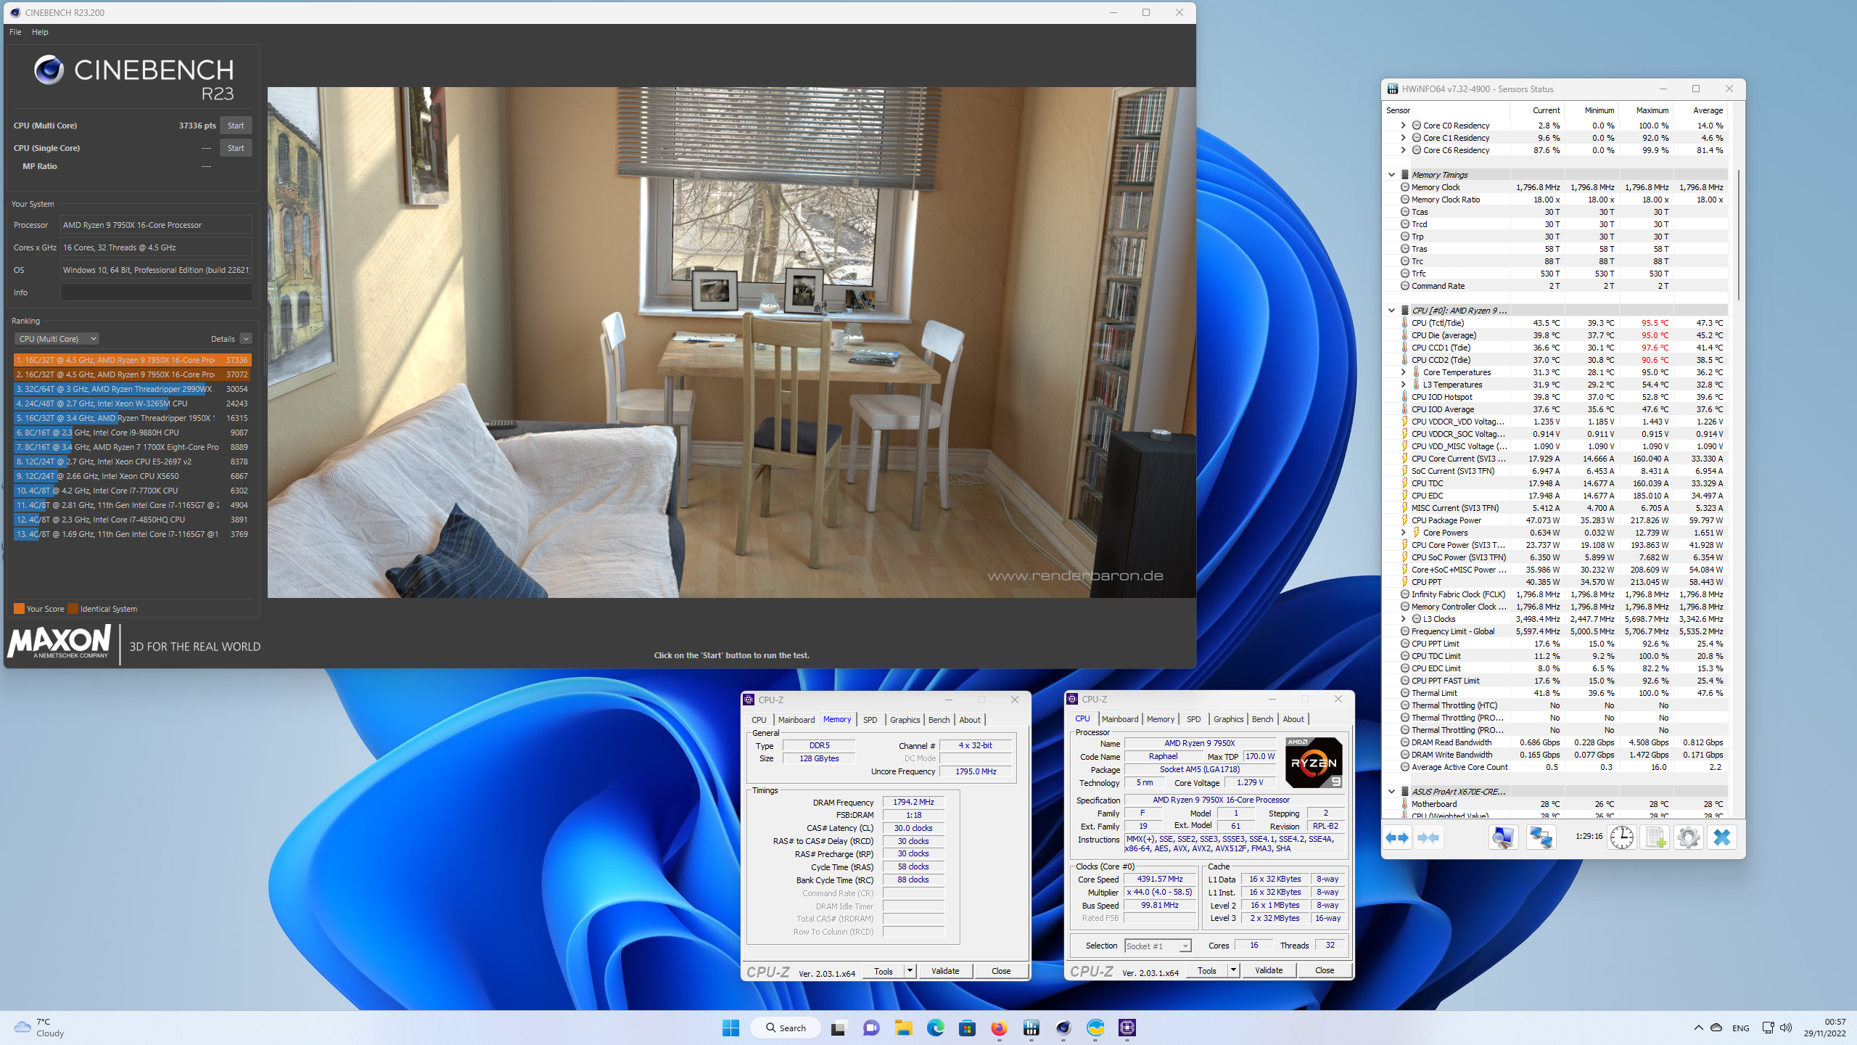The image size is (1857, 1045).
Task: Start the CPU (Multi Core) test
Action: 236,126
